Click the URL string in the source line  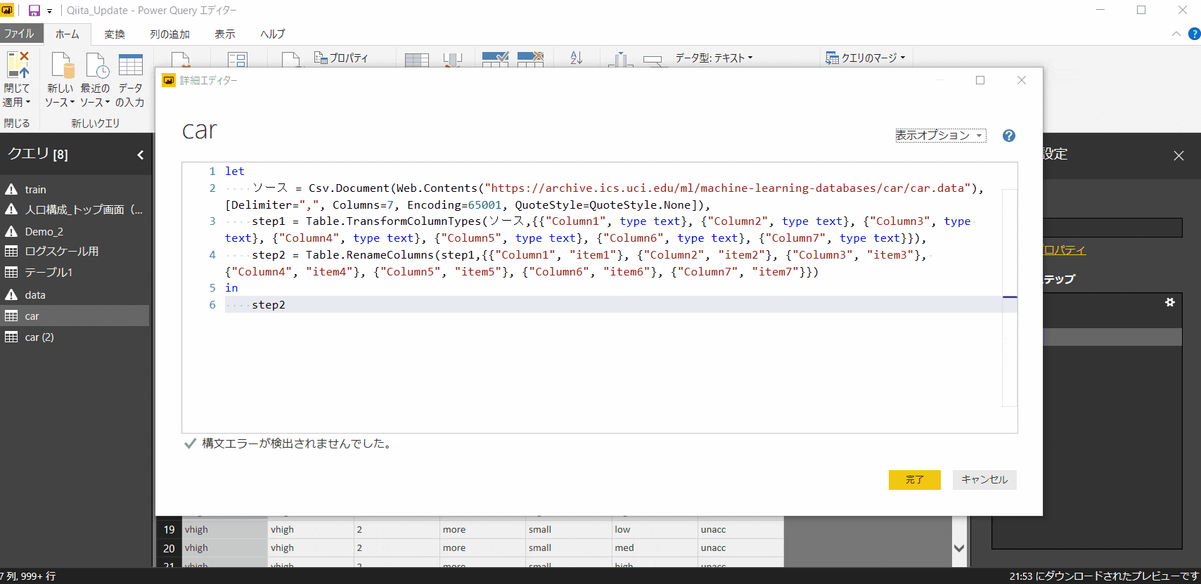point(728,188)
